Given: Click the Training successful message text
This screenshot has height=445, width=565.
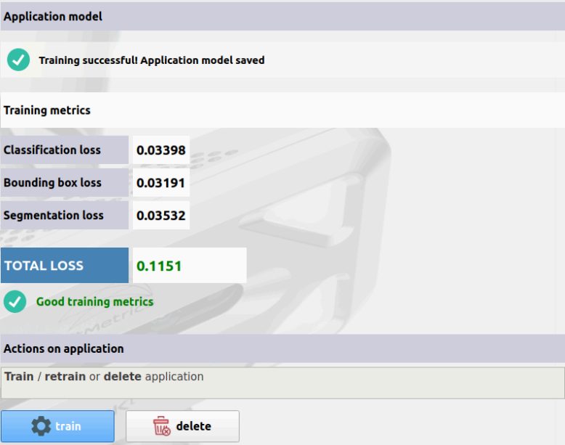Looking at the screenshot, I should [x=152, y=60].
